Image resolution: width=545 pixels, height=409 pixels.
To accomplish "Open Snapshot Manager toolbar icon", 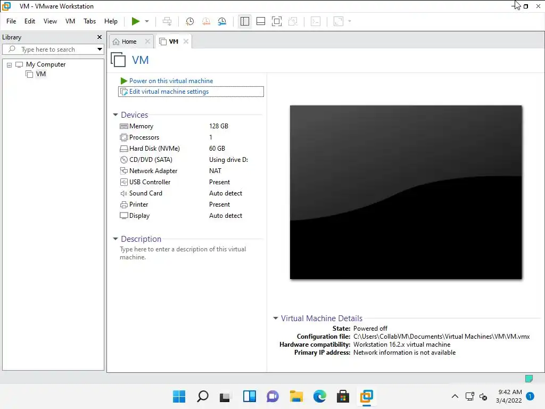I will click(222, 21).
